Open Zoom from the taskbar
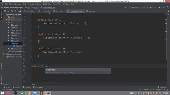 coord(35,93)
